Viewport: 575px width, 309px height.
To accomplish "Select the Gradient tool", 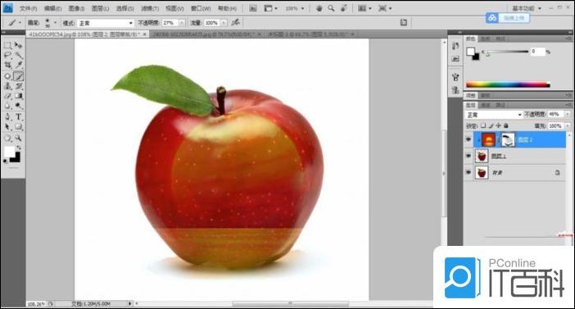I will pyautogui.click(x=18, y=96).
